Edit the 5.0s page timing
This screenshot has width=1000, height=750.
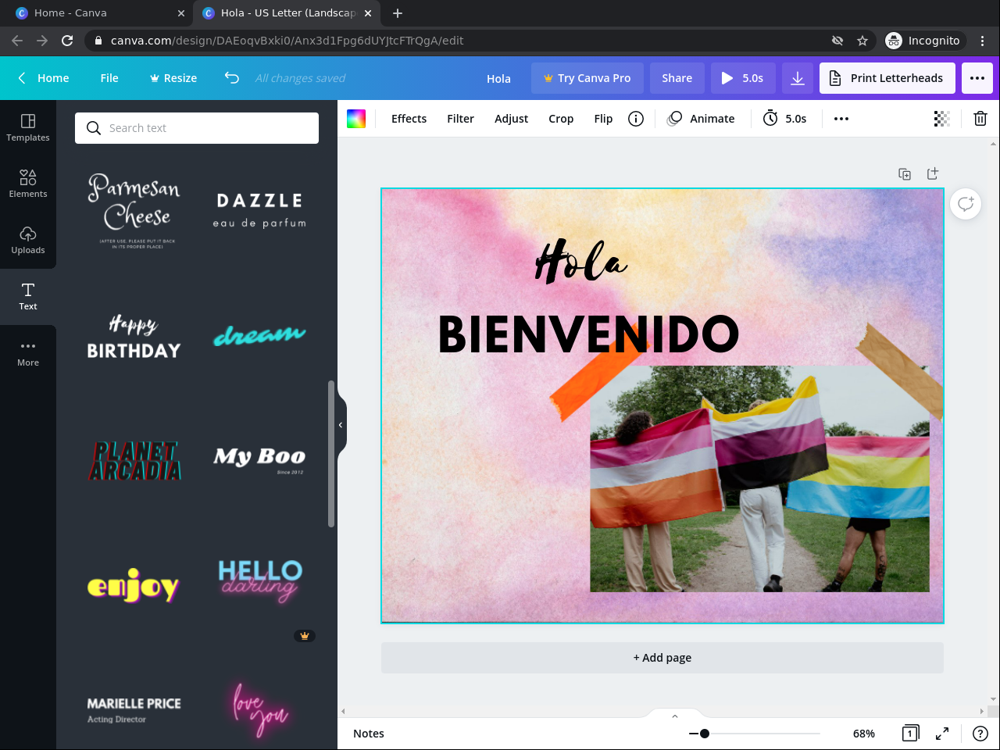coord(784,119)
